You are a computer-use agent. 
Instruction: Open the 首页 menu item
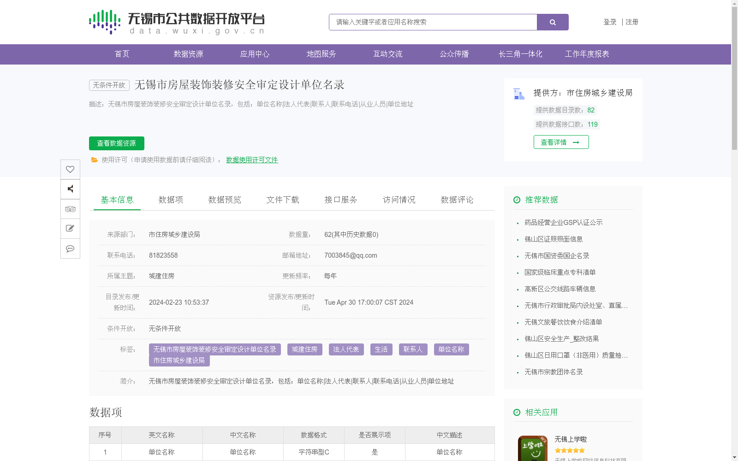122,54
